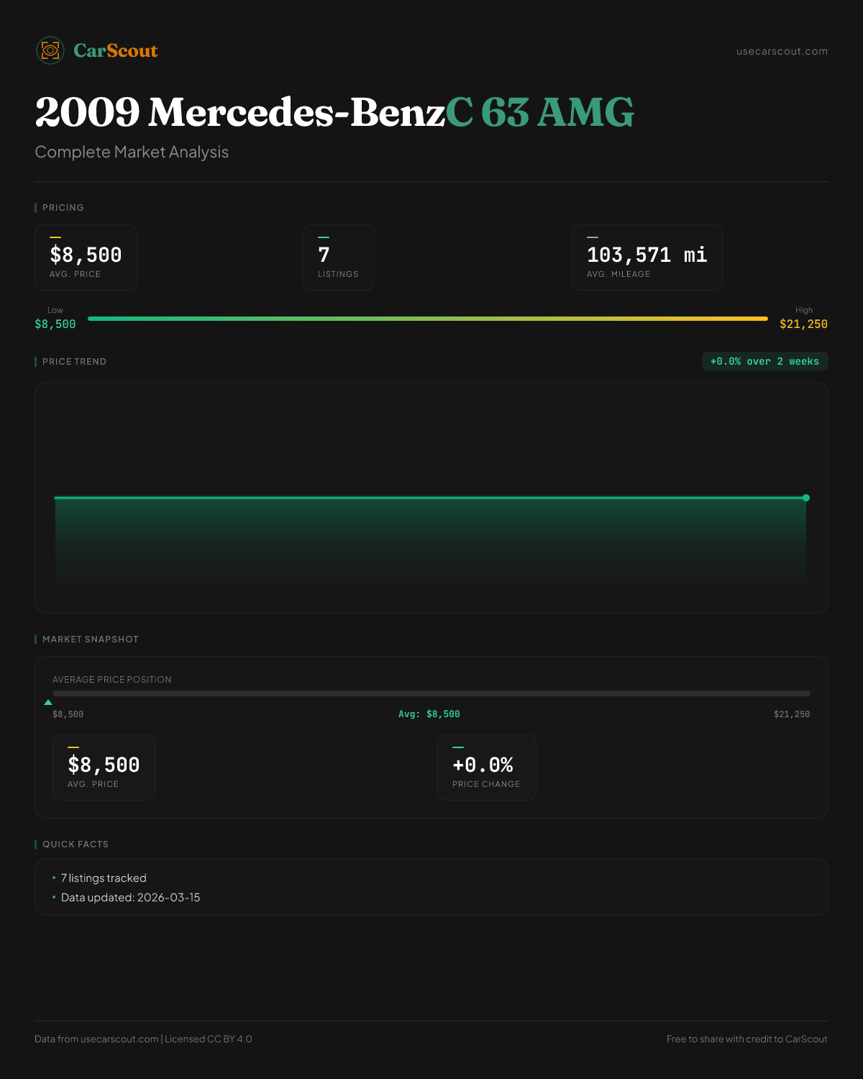863x1079 pixels.
Task: Click the average price position track bar
Action: (431, 693)
